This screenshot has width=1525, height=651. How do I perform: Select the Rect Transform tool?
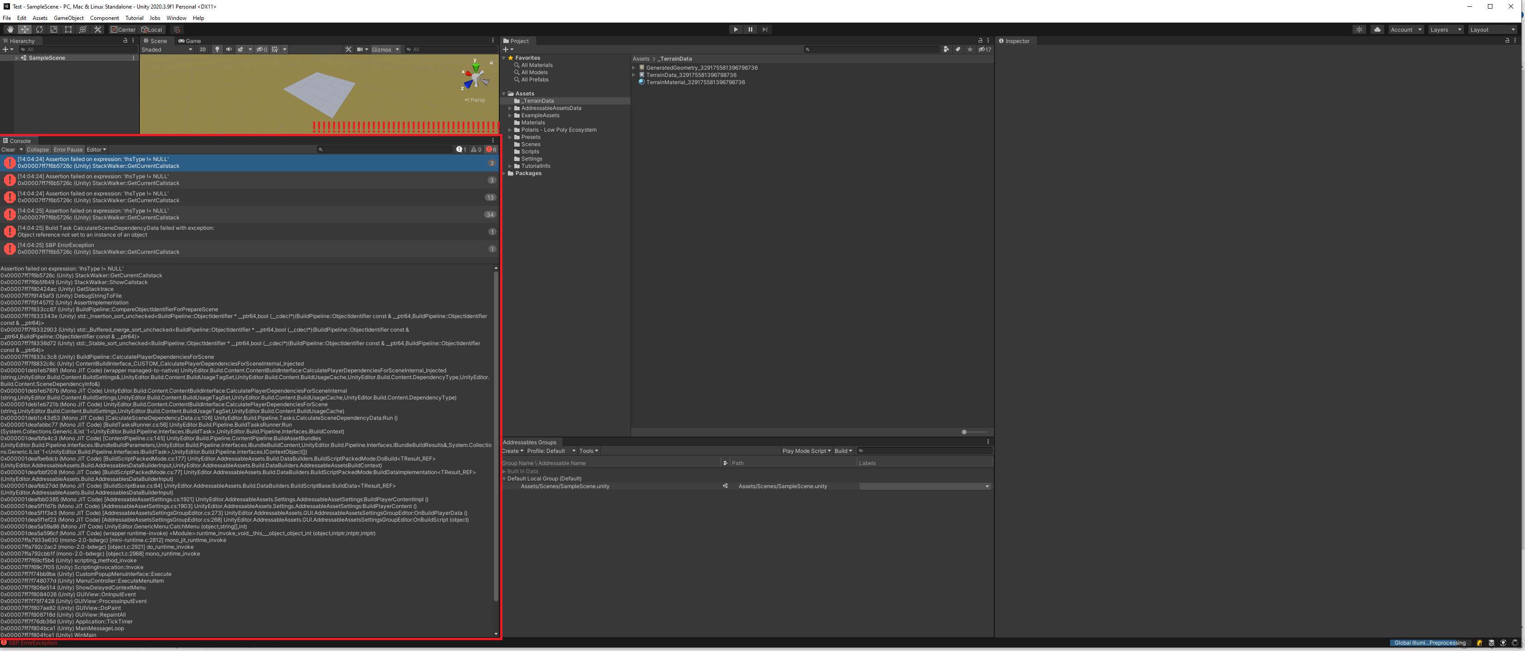[x=68, y=29]
